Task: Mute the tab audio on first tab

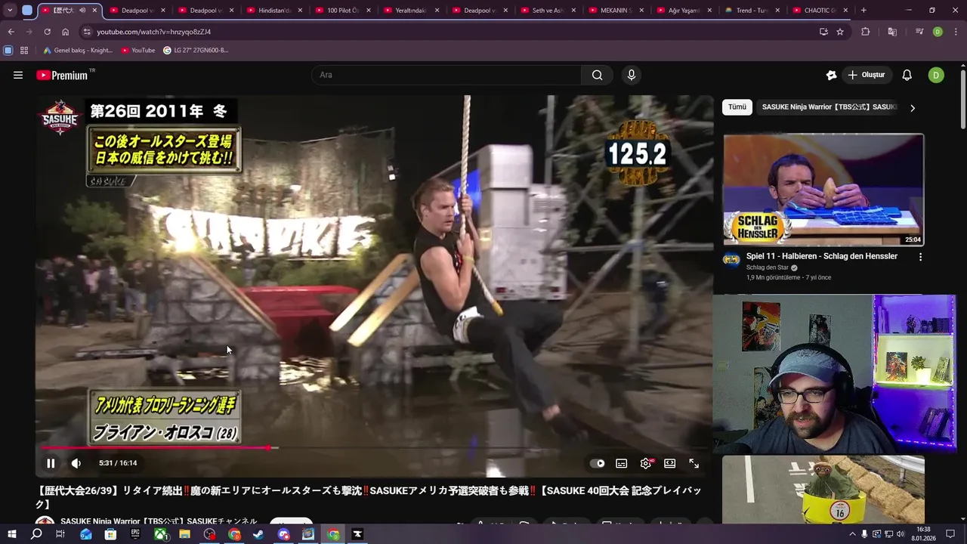Action: [x=82, y=11]
